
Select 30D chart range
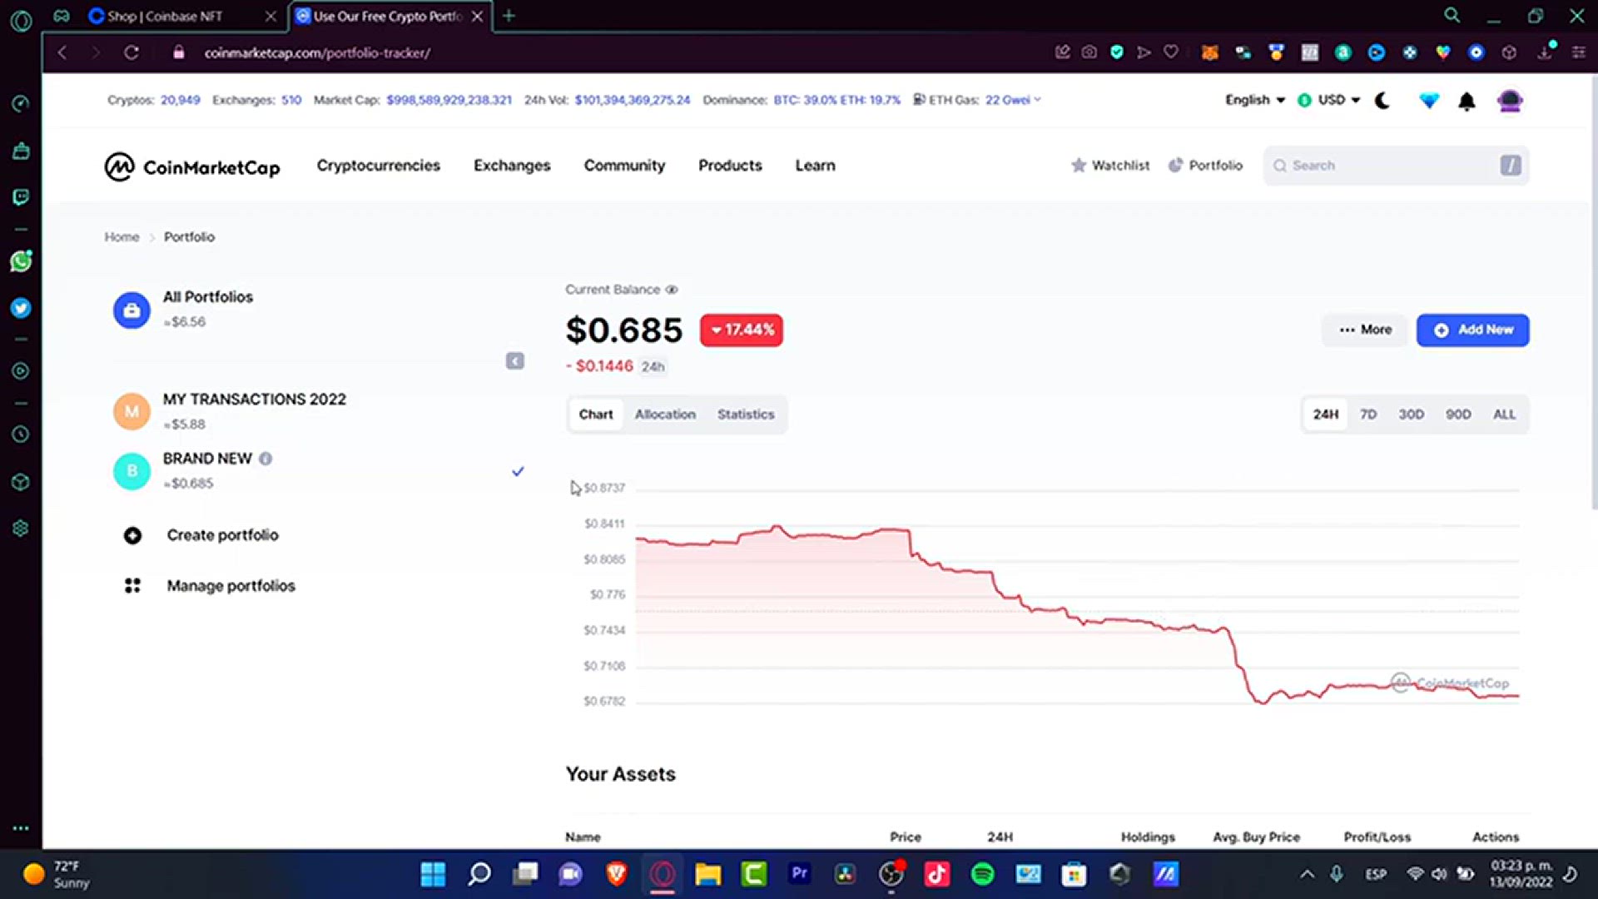tap(1411, 415)
